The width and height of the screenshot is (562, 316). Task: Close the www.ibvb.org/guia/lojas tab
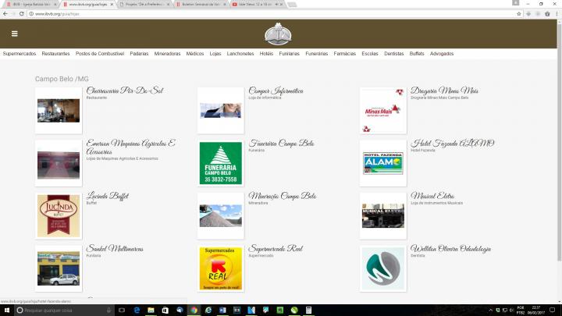click(x=112, y=5)
